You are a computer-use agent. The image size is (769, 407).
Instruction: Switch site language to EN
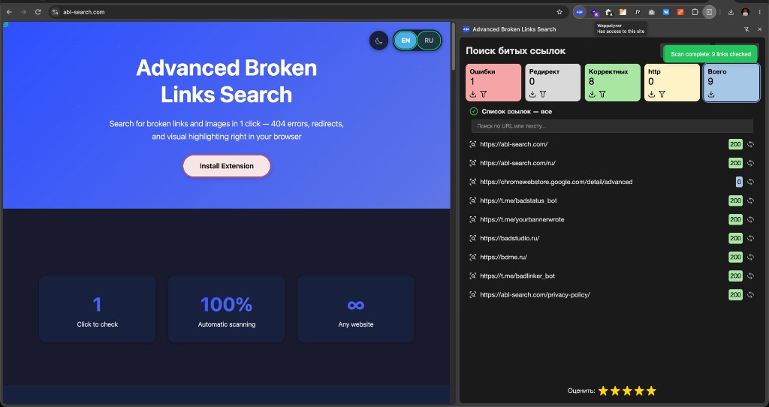point(406,41)
